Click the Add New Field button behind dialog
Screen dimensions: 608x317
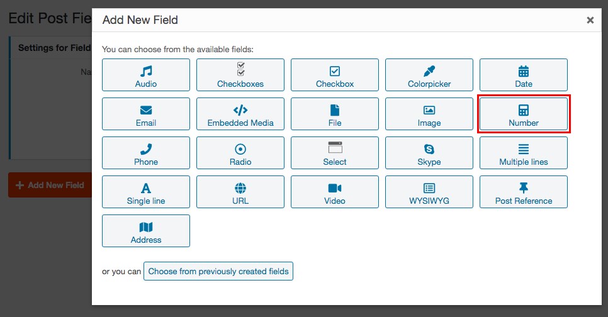pyautogui.click(x=50, y=186)
